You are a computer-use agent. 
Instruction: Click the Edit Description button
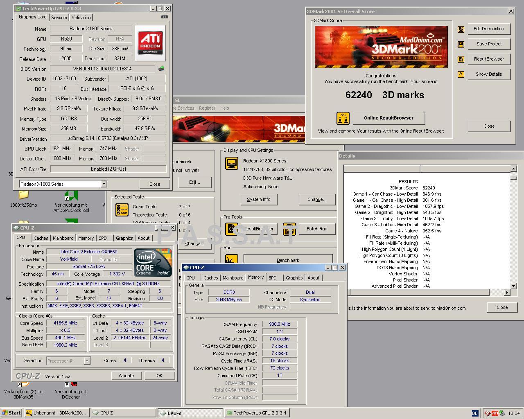489,29
